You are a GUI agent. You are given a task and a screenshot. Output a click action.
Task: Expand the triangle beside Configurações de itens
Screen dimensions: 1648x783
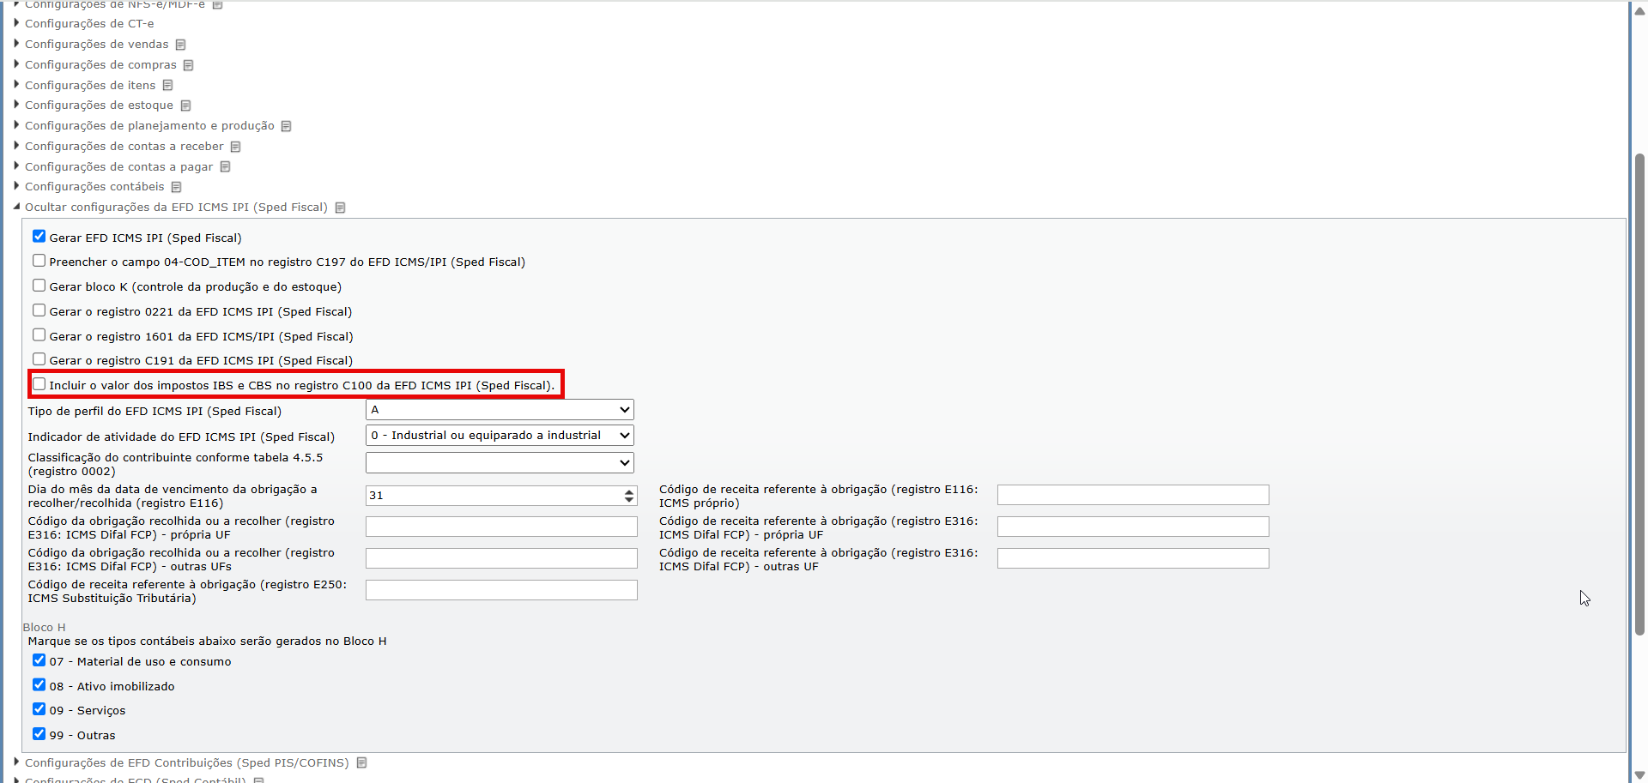(16, 84)
